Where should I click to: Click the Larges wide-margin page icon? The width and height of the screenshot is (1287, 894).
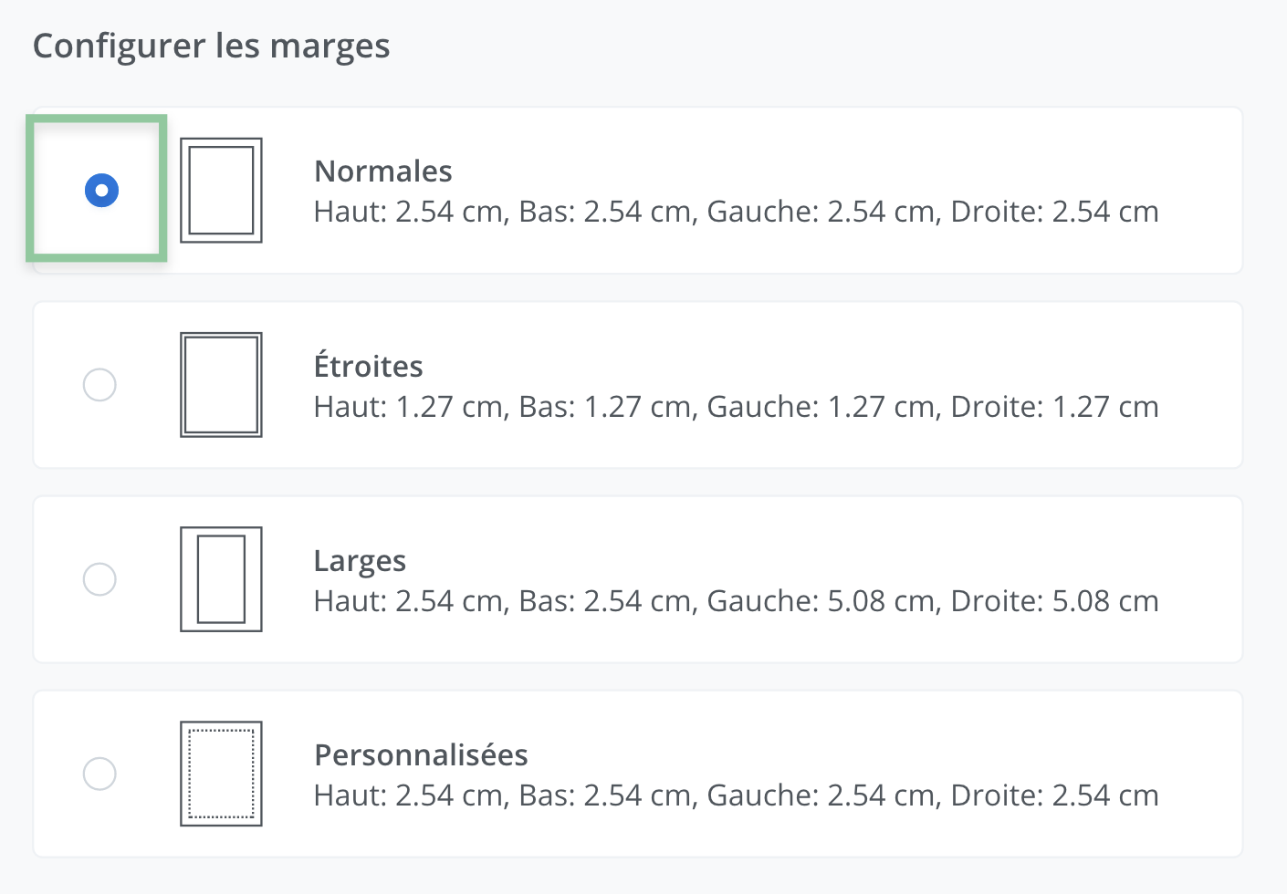click(x=221, y=579)
